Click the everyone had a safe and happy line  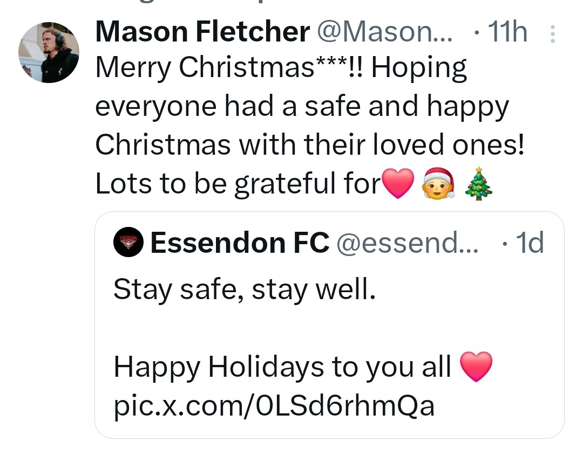tap(302, 107)
